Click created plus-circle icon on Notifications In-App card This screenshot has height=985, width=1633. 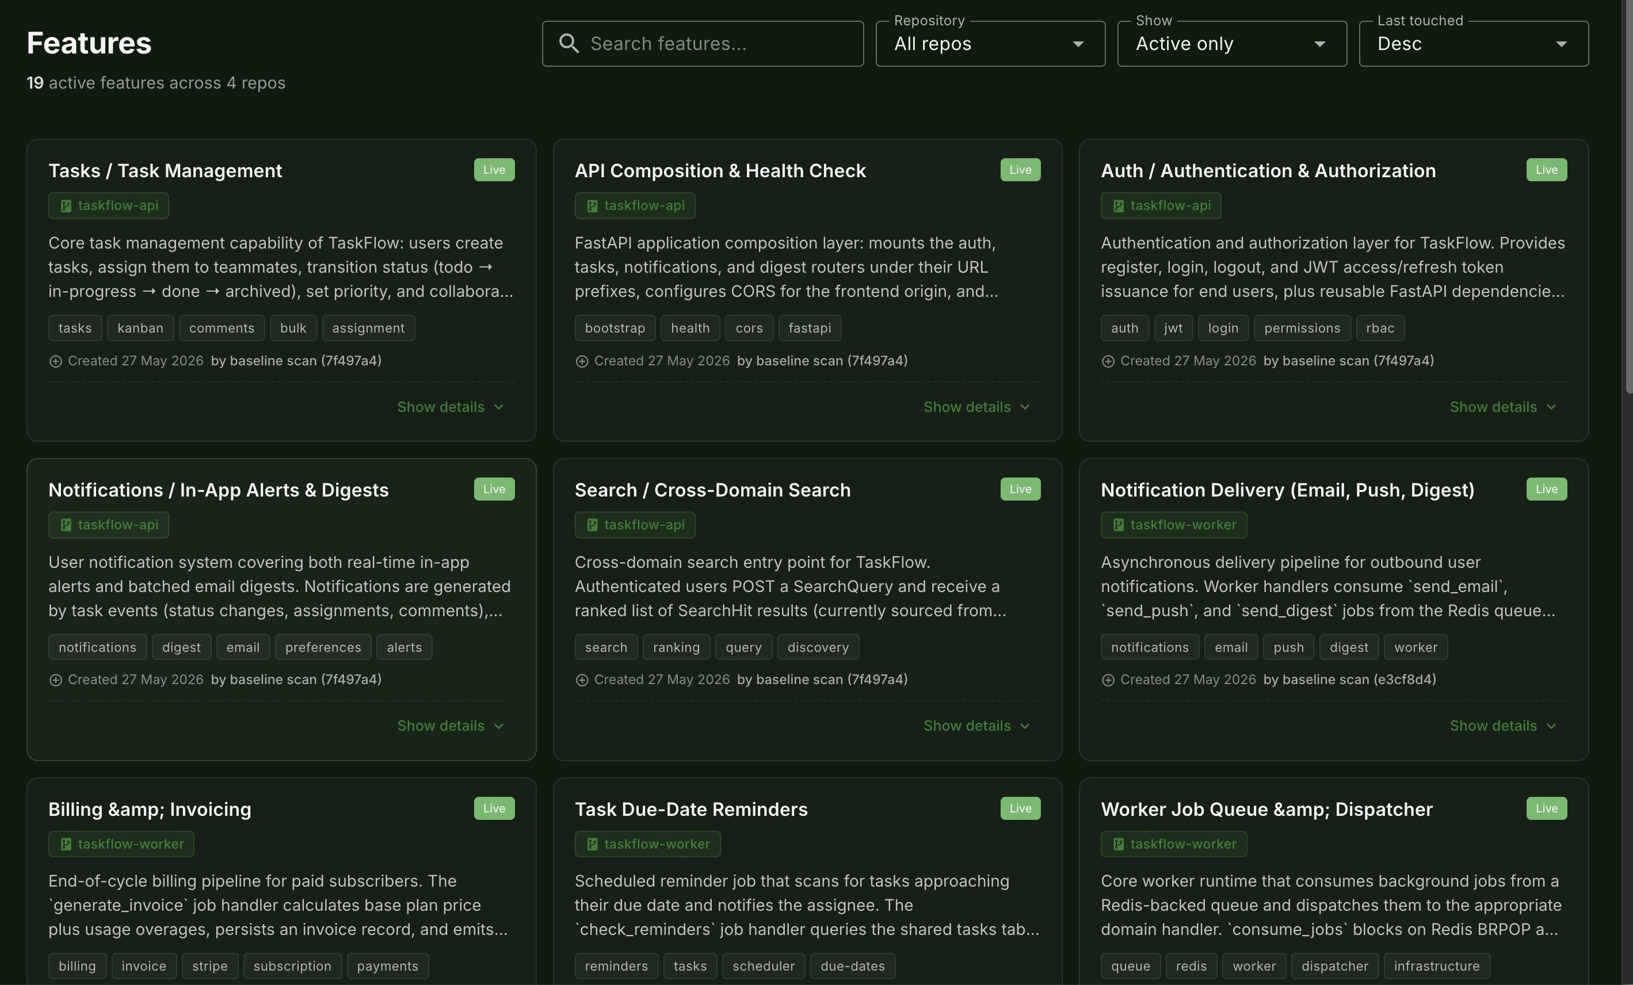pos(56,680)
